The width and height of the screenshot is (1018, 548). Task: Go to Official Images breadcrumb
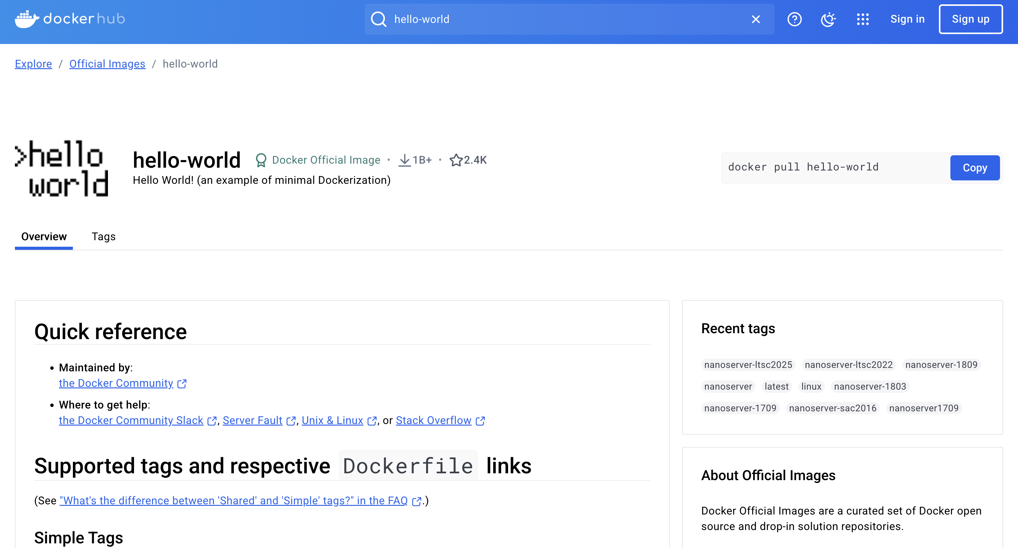point(107,64)
